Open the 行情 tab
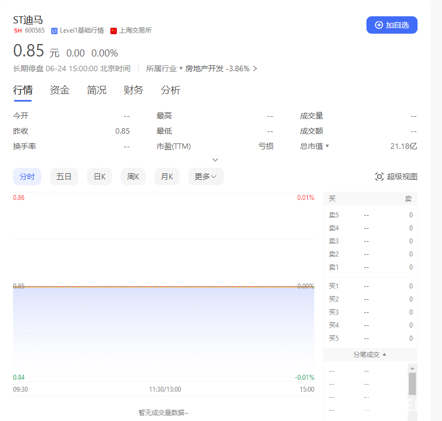The image size is (442, 421). point(23,90)
